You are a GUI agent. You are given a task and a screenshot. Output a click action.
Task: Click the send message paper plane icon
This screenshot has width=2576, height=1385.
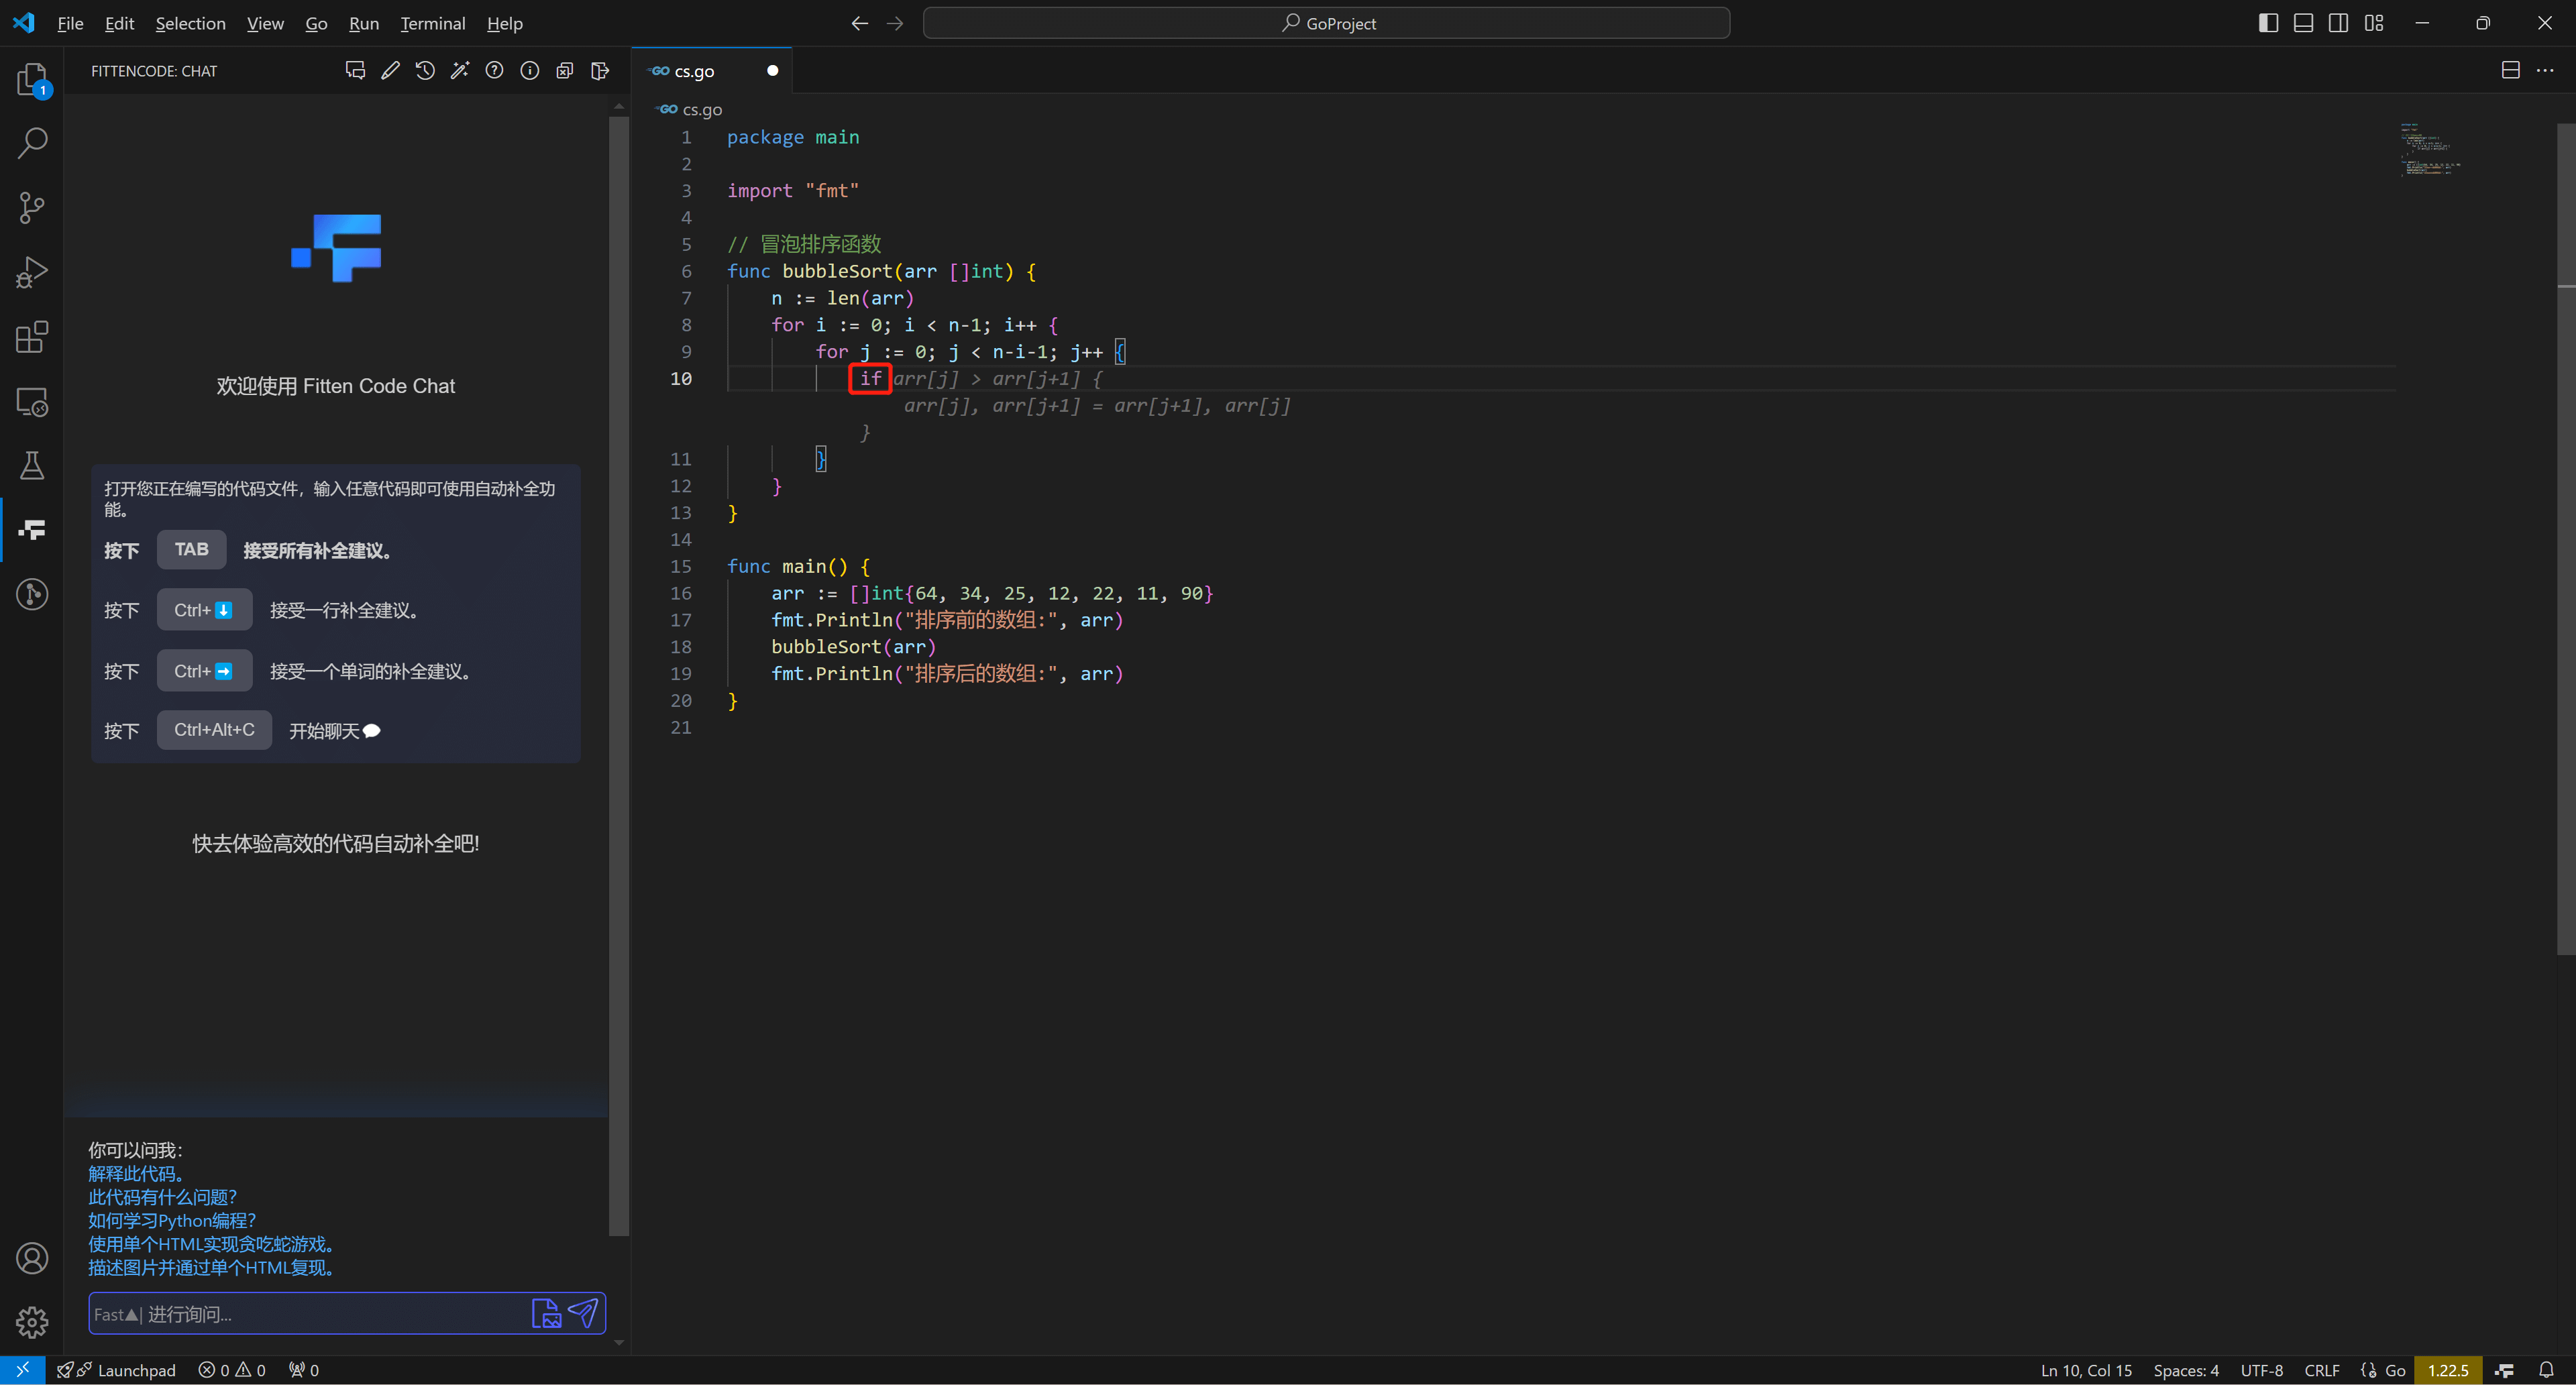583,1313
